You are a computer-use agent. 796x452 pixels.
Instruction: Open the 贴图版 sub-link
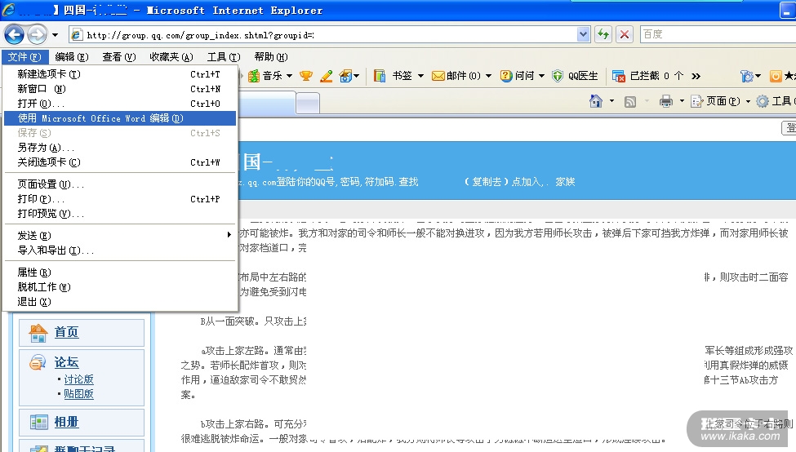(78, 393)
